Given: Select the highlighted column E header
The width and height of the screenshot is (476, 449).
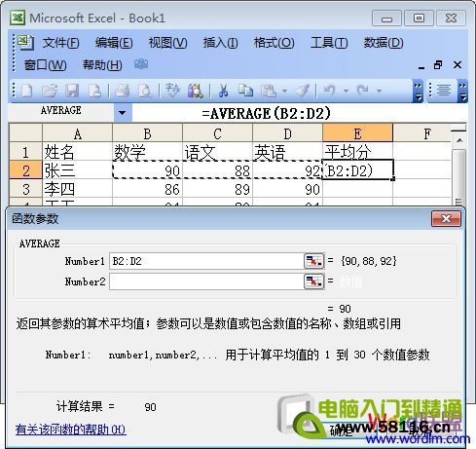Looking at the screenshot, I should click(x=357, y=133).
